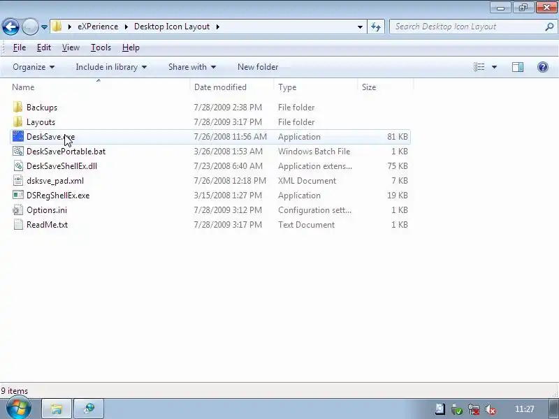Go back with the blue Back arrow
Viewport: 559px width, 419px height.
click(x=10, y=27)
